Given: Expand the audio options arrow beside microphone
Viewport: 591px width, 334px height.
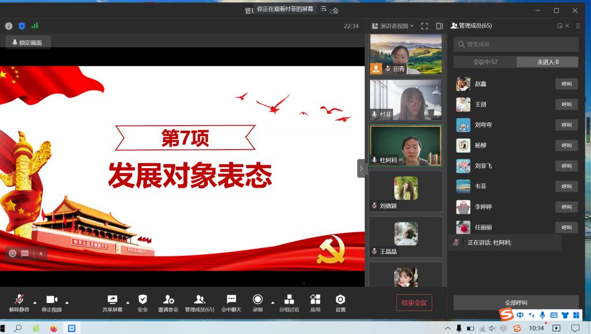Looking at the screenshot, I should click(35, 302).
